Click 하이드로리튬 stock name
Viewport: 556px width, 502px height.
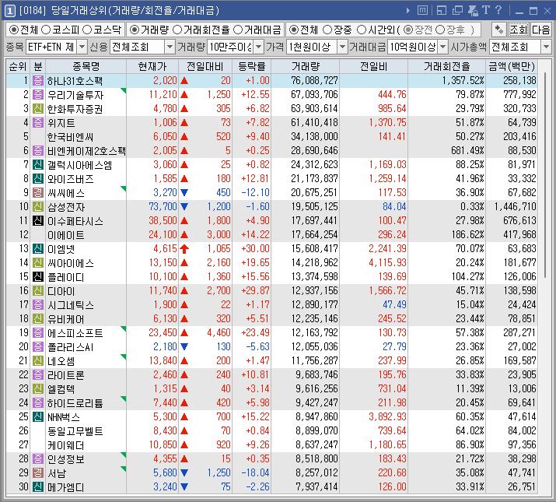tap(75, 403)
